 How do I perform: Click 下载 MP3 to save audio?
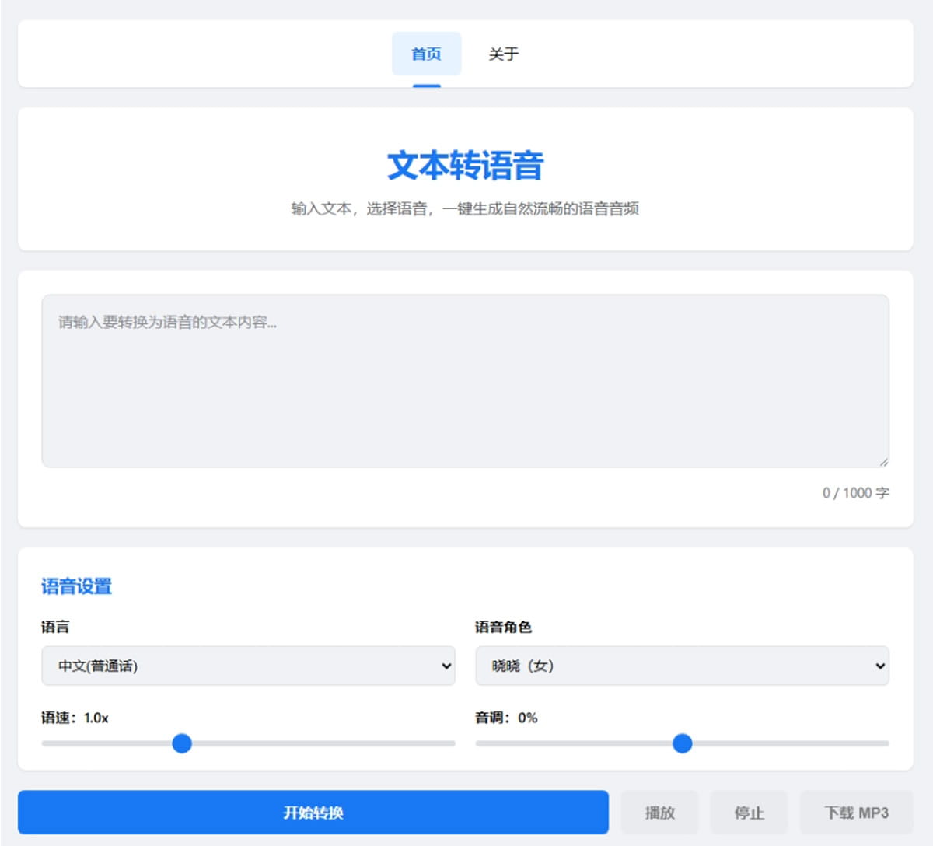[x=854, y=812]
